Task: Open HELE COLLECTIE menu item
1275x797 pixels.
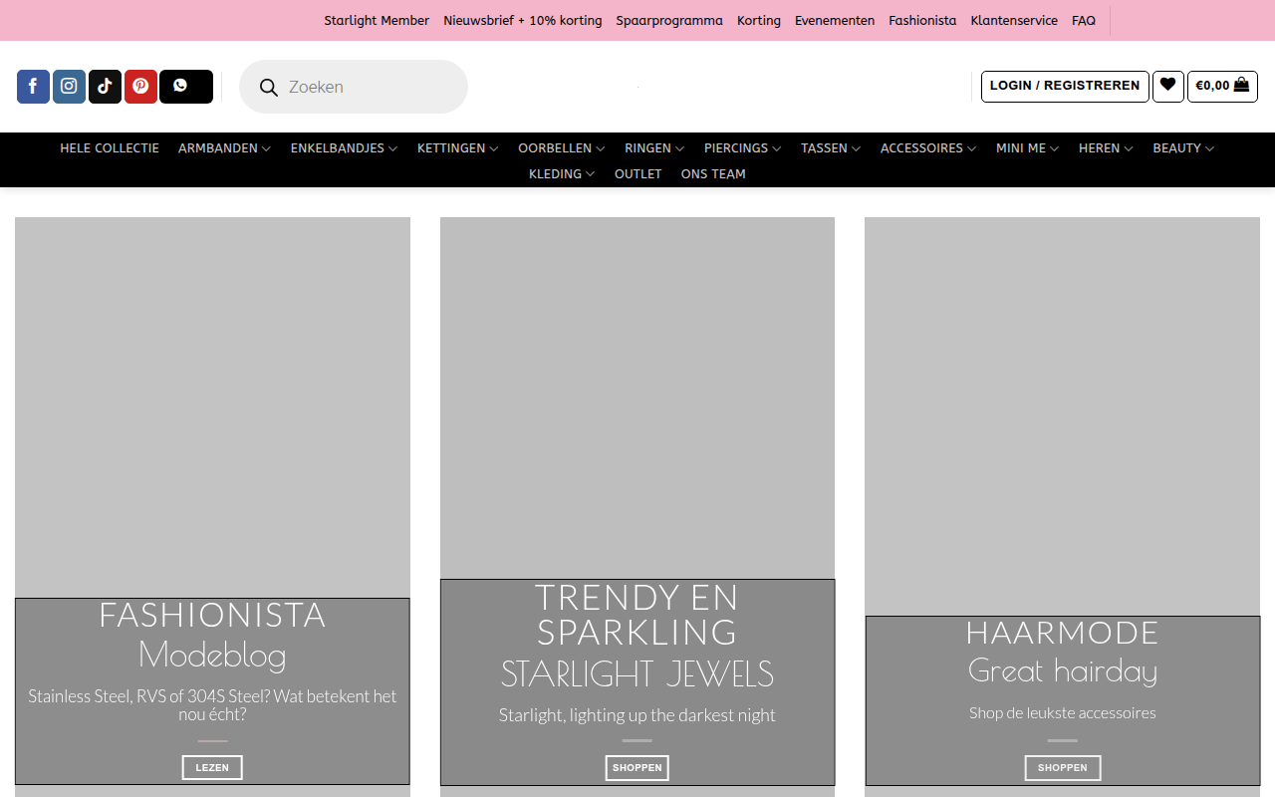Action: pyautogui.click(x=110, y=148)
